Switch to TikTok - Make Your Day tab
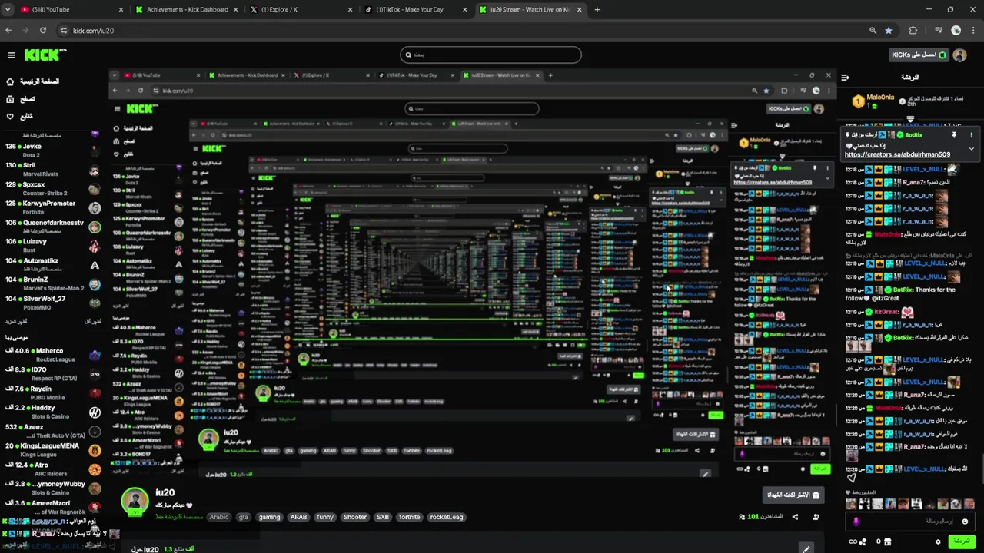Image resolution: width=984 pixels, height=553 pixels. click(x=416, y=9)
